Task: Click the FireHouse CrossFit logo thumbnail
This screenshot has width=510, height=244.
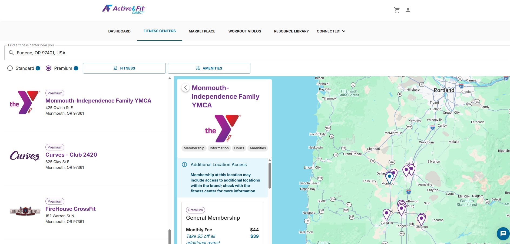Action: point(25,211)
